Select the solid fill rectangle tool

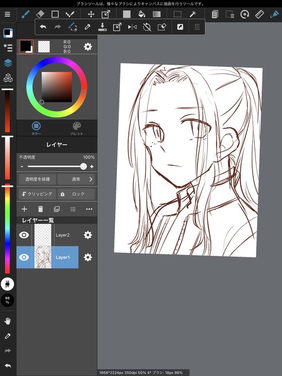tap(127, 14)
